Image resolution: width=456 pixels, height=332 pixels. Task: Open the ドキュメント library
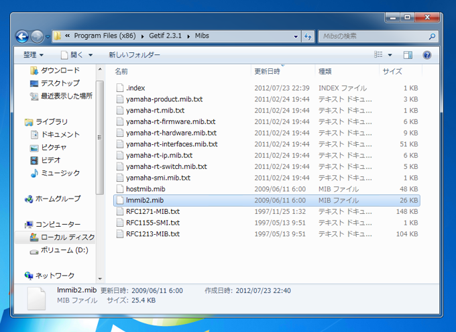coord(55,134)
